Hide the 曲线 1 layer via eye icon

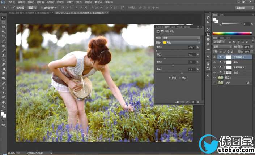pyautogui.click(x=214, y=72)
